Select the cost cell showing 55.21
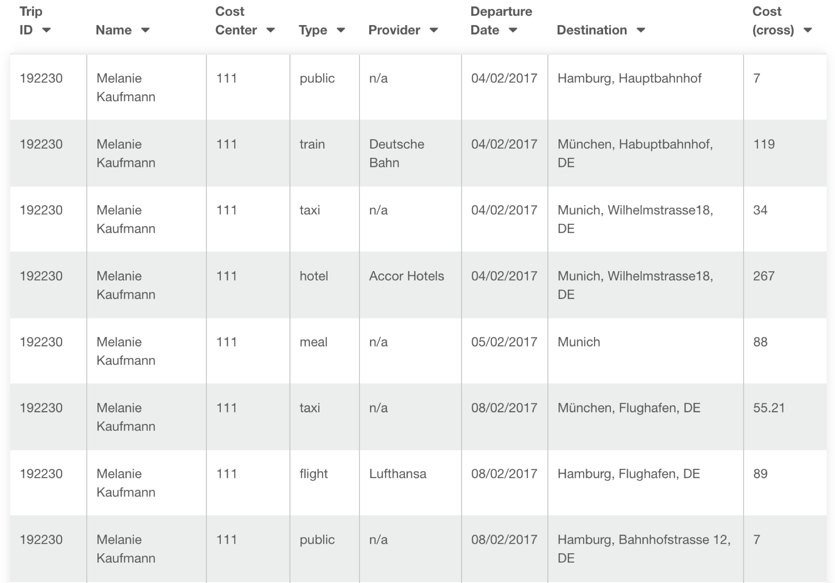 pos(785,417)
